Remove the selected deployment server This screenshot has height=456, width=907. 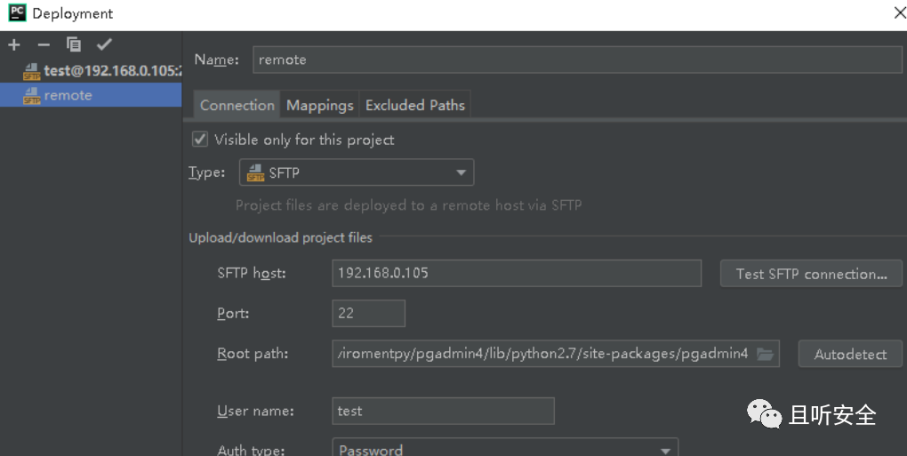coord(44,44)
